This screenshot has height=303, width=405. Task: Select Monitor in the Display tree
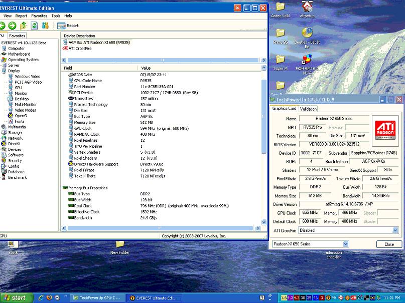click(x=21, y=93)
